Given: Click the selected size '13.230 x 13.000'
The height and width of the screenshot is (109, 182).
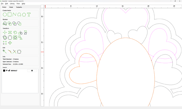Looking at the screenshot, I should pos(18,64).
